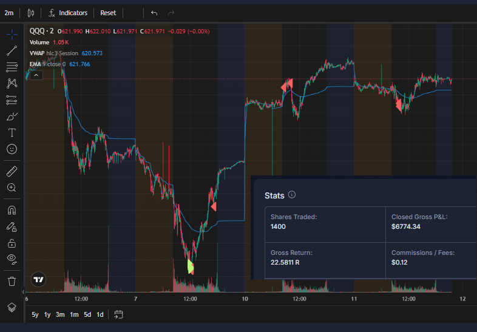Image resolution: width=477 pixels, height=332 pixels.
Task: Select the ruler measure tool
Action: tap(12, 171)
